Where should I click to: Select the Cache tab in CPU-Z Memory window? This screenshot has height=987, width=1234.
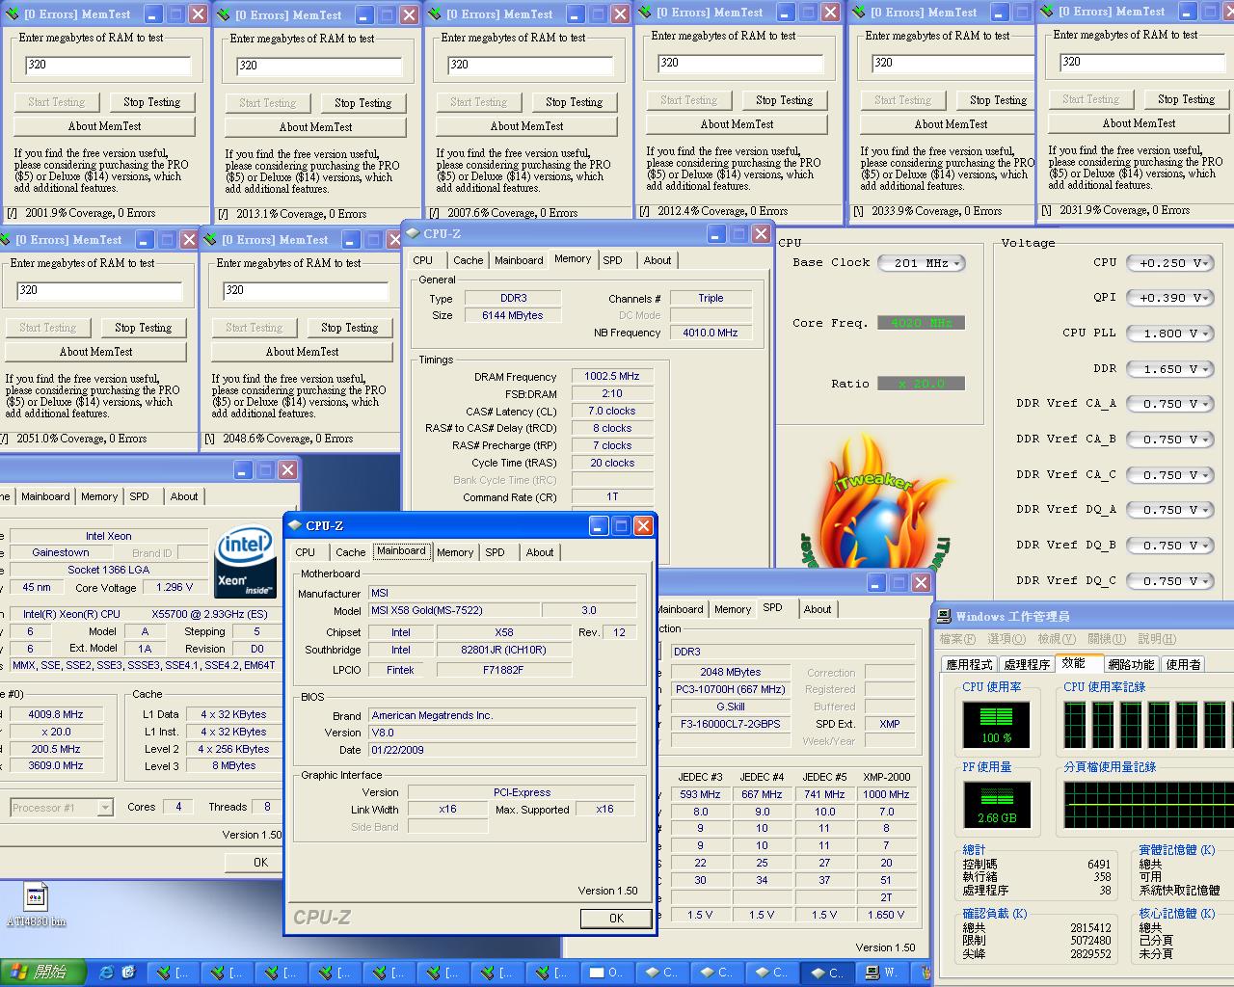click(469, 260)
